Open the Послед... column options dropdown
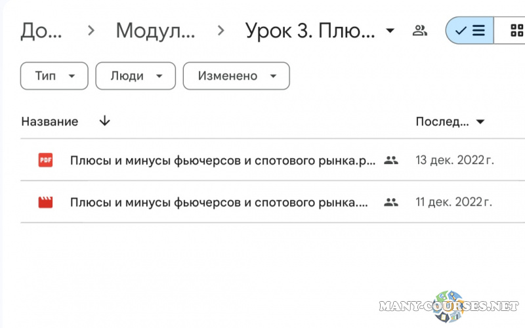This screenshot has height=328, width=525. tap(480, 122)
